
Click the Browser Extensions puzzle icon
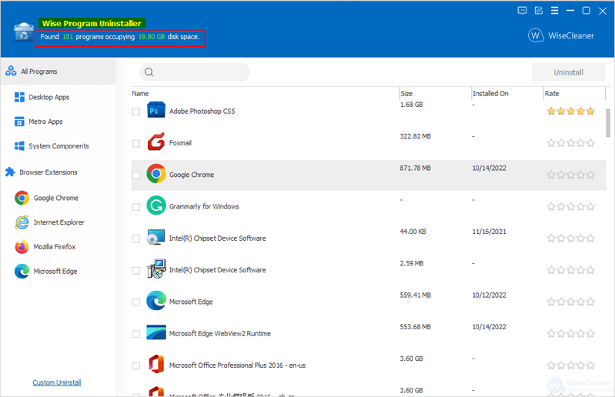10,172
